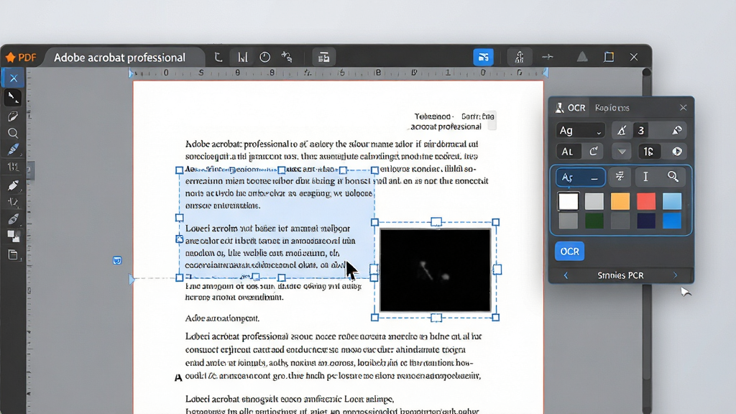
Task: Pick the light gray swatch in top row
Action: pyautogui.click(x=594, y=201)
